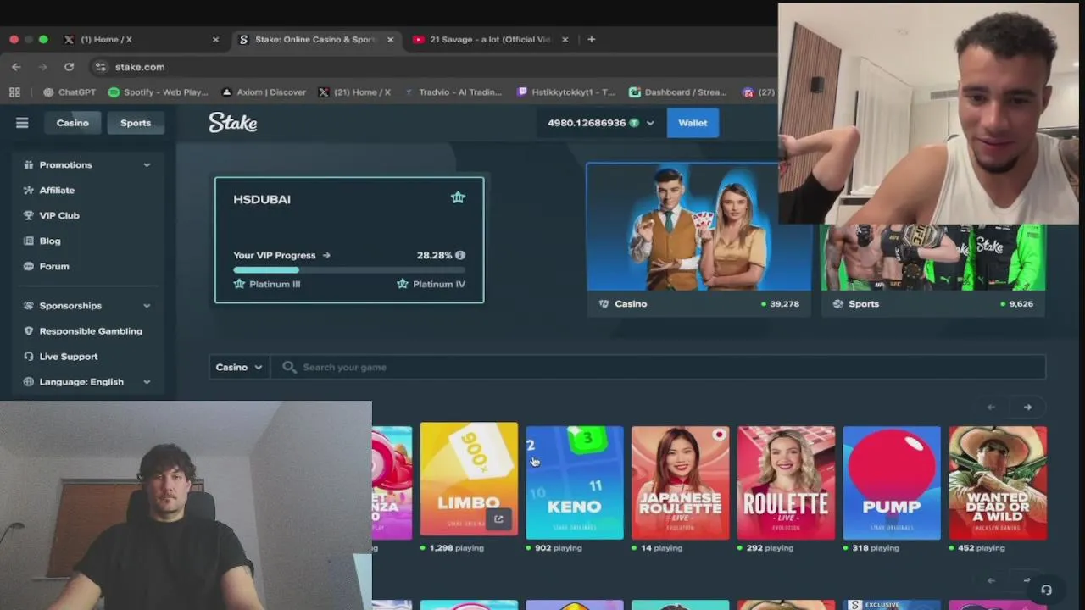The width and height of the screenshot is (1085, 610).
Task: Click the VIP Progress arrow
Action: coord(326,255)
